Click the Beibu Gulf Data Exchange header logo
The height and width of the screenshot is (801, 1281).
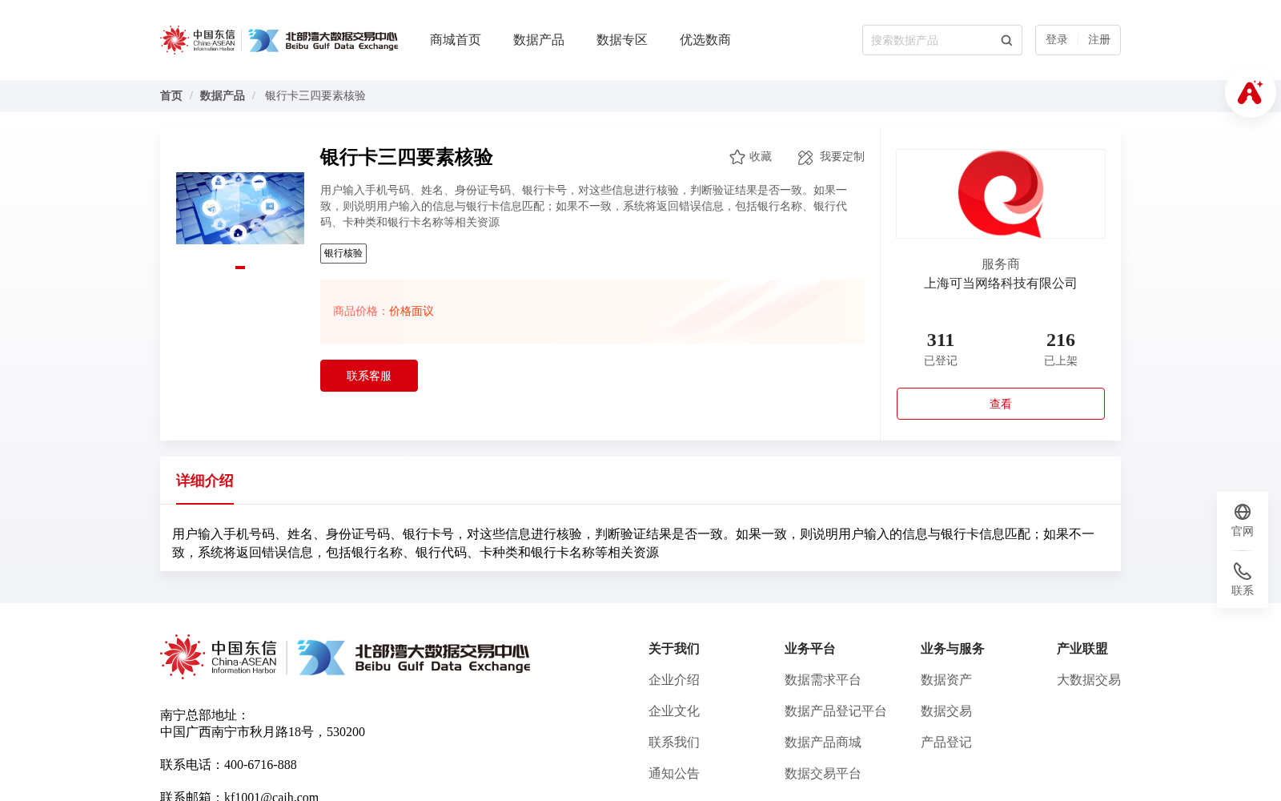click(x=323, y=40)
